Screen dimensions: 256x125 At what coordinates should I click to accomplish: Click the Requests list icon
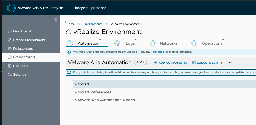(x=10, y=66)
